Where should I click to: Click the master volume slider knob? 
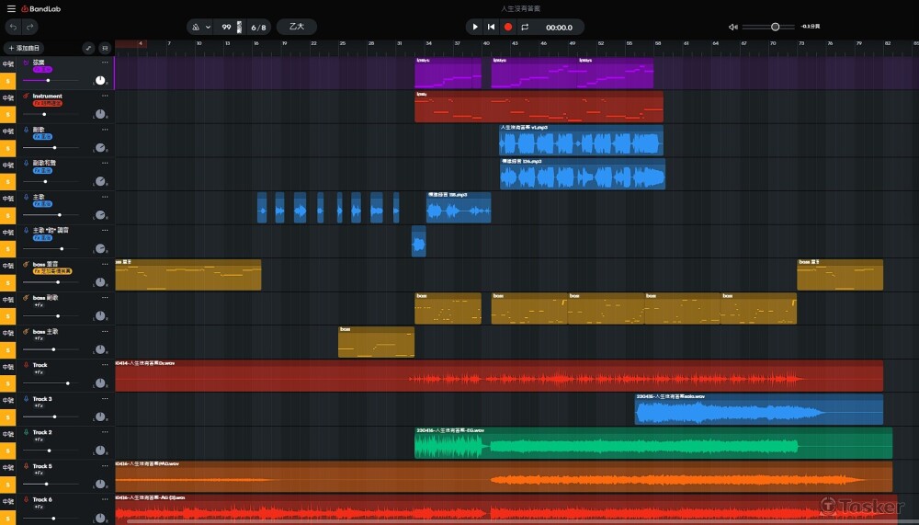coord(776,27)
